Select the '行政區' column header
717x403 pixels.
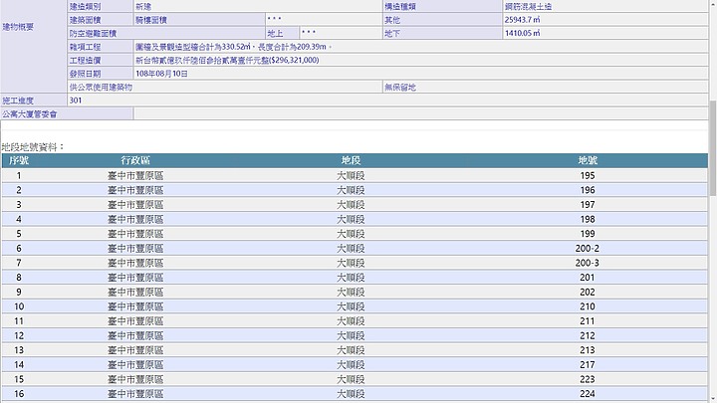pos(135,160)
